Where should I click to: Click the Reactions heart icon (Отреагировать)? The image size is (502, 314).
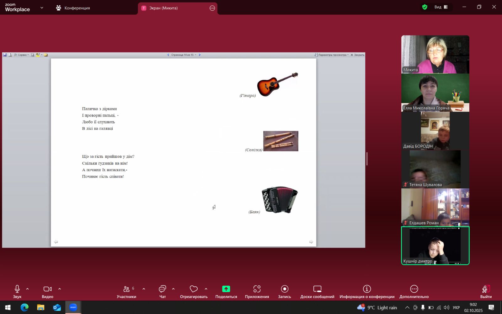pyautogui.click(x=194, y=289)
